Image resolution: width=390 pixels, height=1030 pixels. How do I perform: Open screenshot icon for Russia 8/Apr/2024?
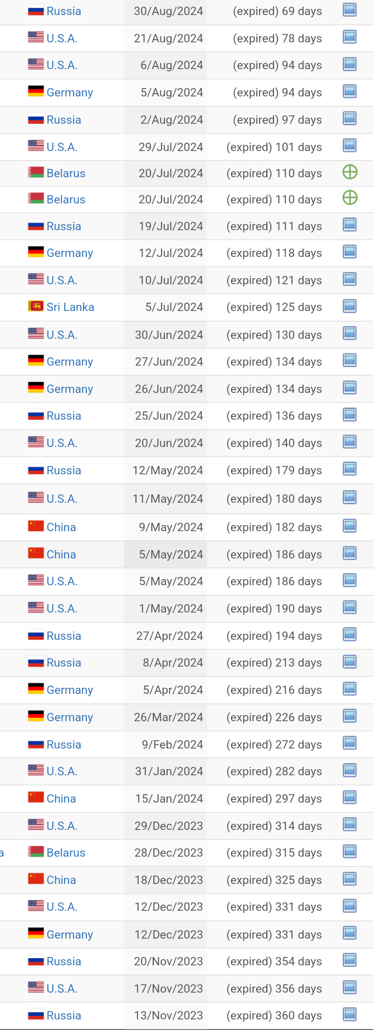click(x=349, y=662)
